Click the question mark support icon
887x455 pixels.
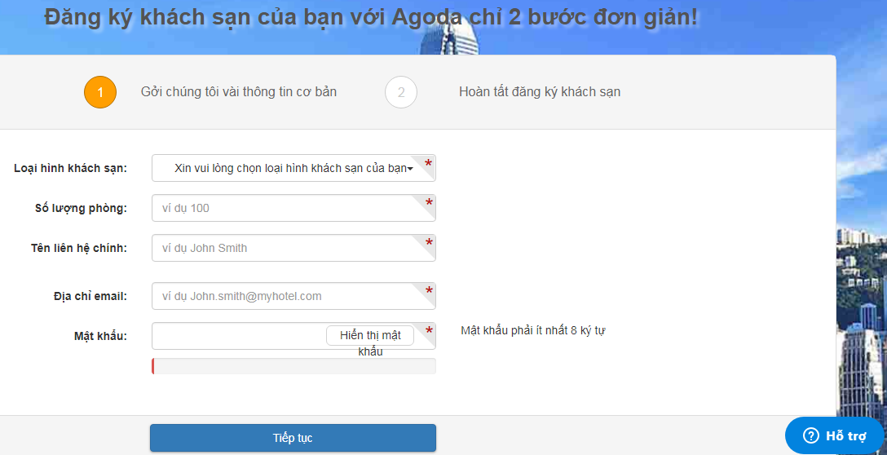pos(810,435)
